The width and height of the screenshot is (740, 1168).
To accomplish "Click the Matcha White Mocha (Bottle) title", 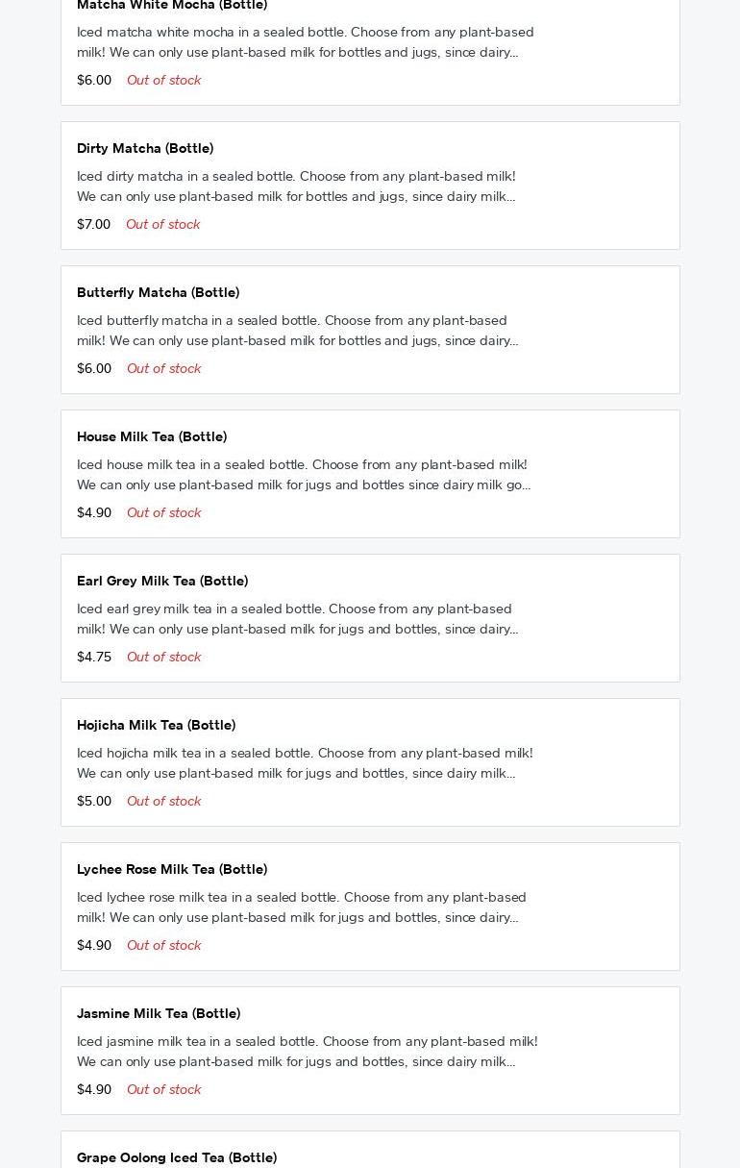I will 172,6.
